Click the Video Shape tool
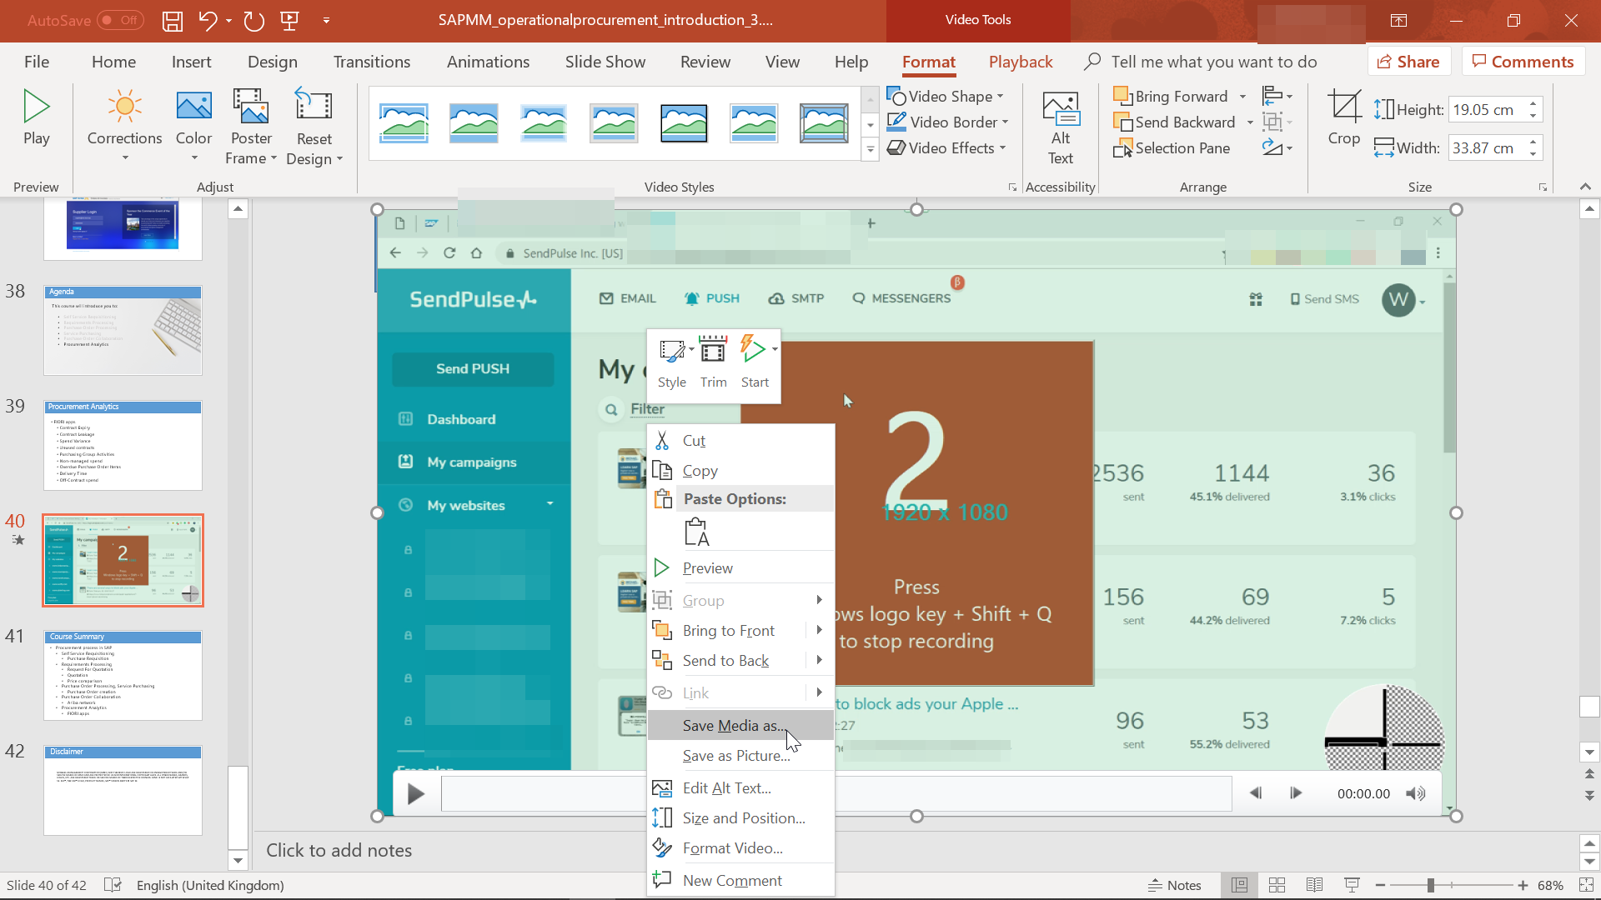1601x900 pixels. tap(948, 96)
